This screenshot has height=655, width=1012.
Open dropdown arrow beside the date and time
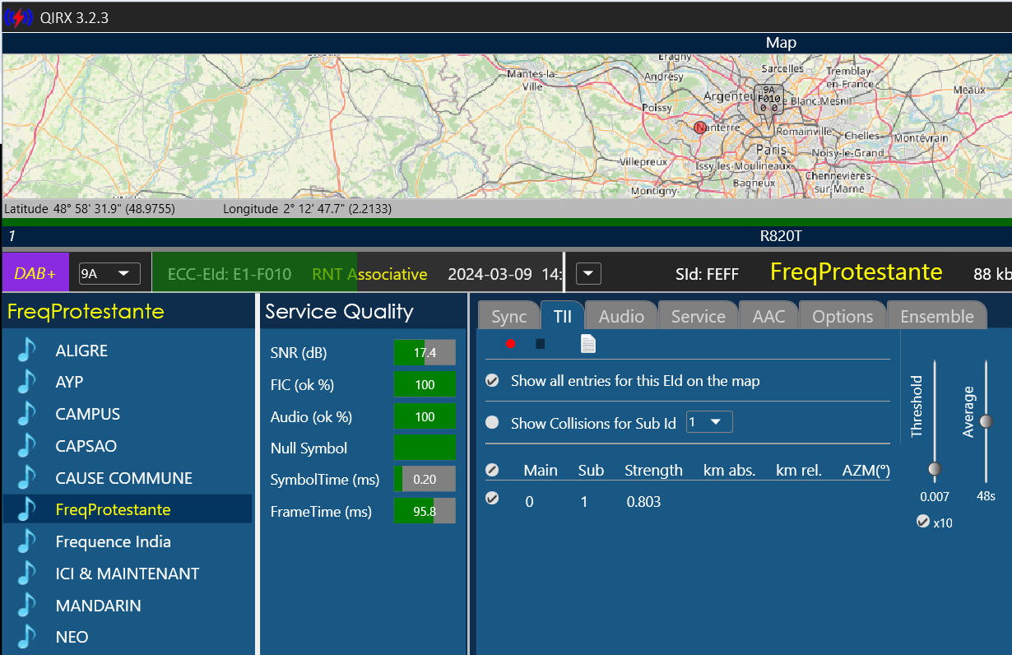click(589, 273)
